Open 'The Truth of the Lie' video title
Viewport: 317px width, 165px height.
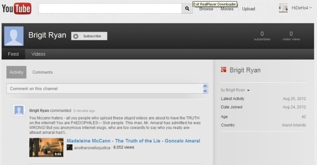[134, 141]
